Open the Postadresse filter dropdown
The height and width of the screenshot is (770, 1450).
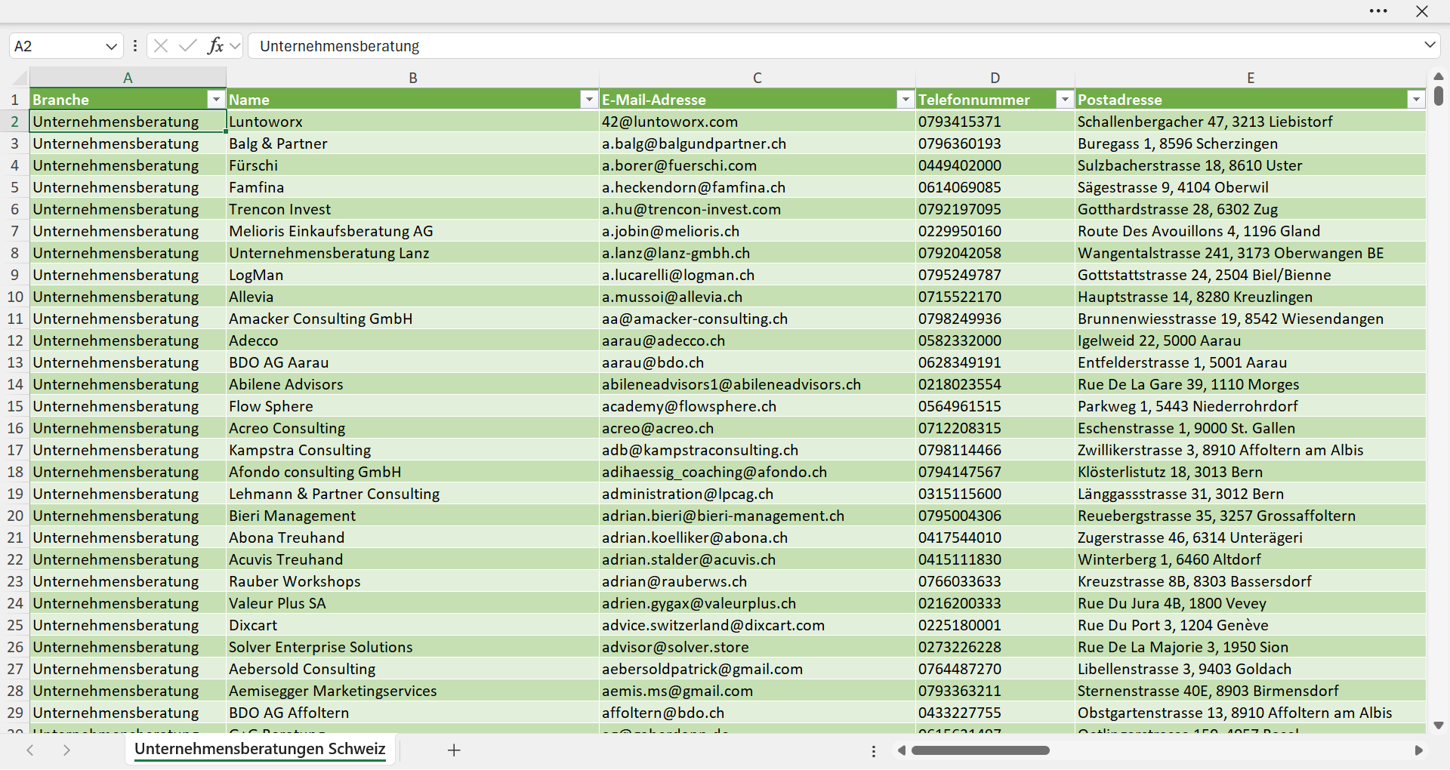[1416, 100]
